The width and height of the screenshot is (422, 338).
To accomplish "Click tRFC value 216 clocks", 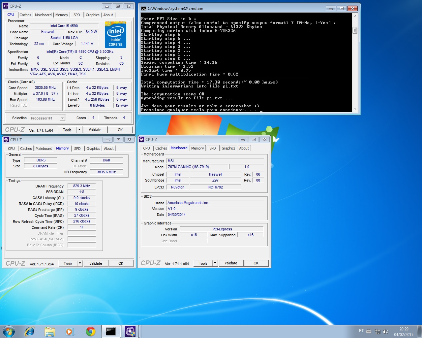I will click(81, 221).
